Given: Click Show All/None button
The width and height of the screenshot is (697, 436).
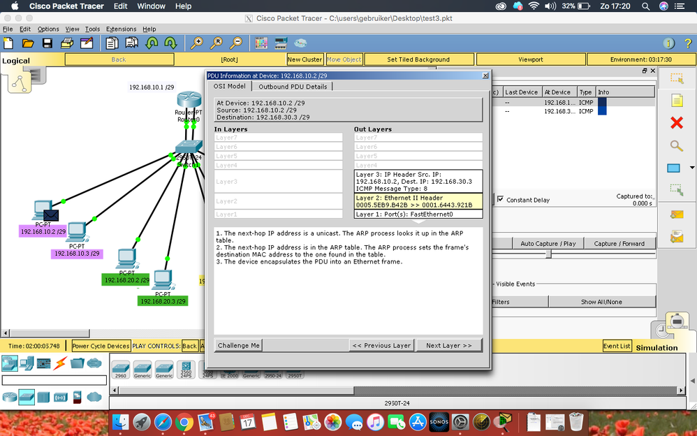Looking at the screenshot, I should click(x=601, y=302).
